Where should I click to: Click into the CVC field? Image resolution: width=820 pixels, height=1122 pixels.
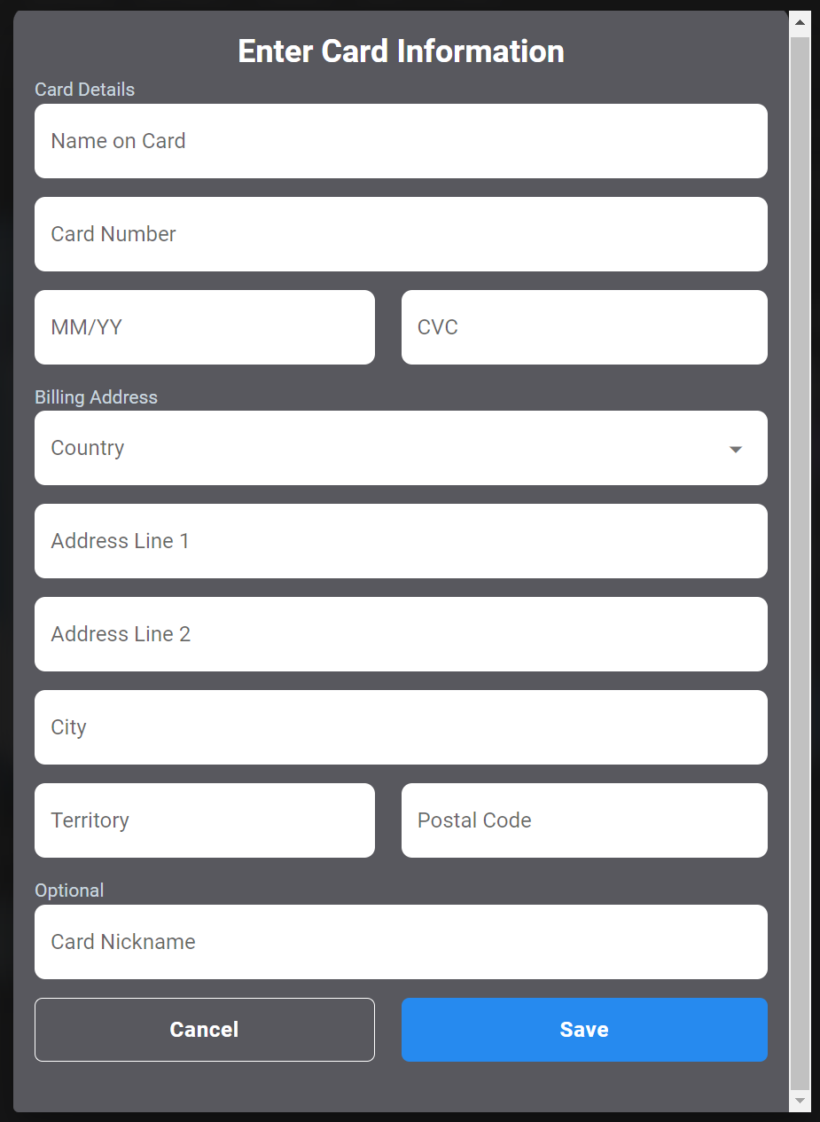click(584, 327)
